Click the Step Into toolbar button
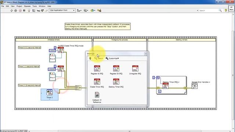The height and width of the screenshot is (132, 235). pyautogui.click(x=38, y=11)
